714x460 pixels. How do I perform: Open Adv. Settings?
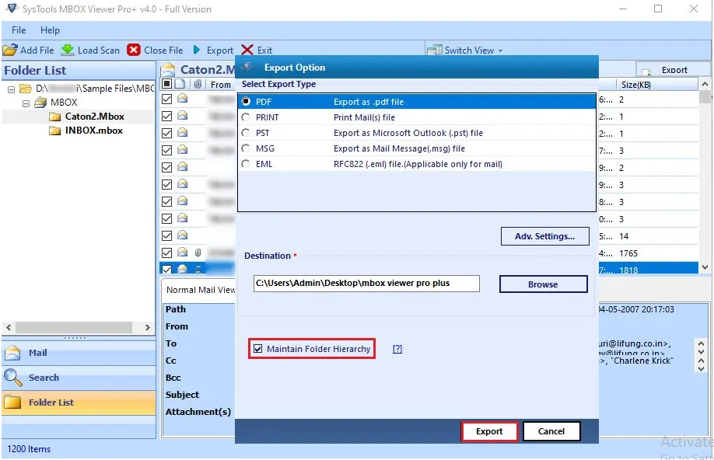point(544,236)
